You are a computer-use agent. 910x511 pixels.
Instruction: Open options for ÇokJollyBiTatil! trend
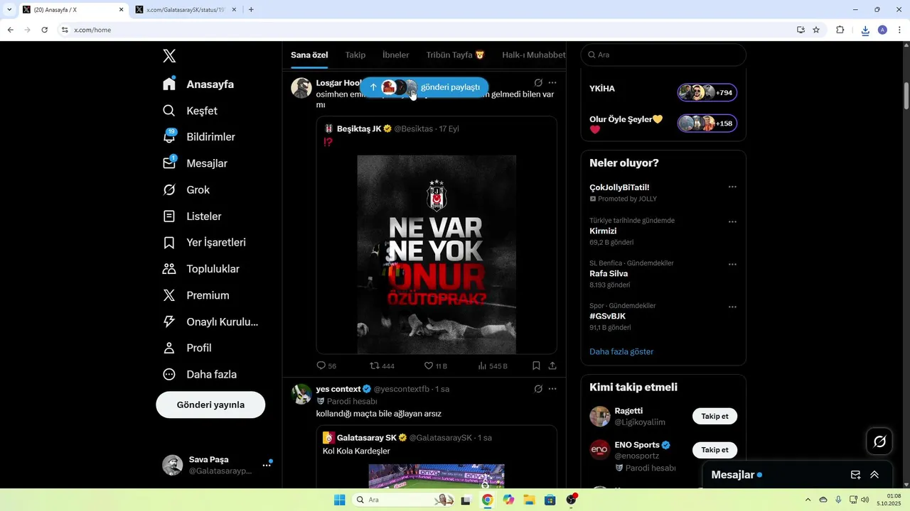732,187
